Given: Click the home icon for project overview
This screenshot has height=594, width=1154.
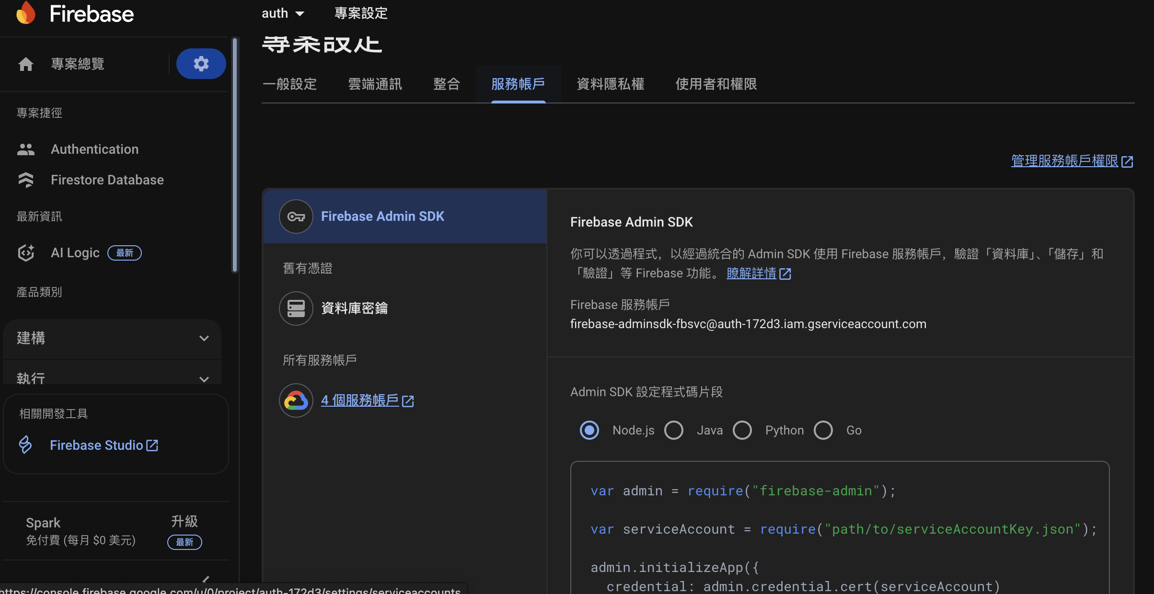Looking at the screenshot, I should click(26, 64).
